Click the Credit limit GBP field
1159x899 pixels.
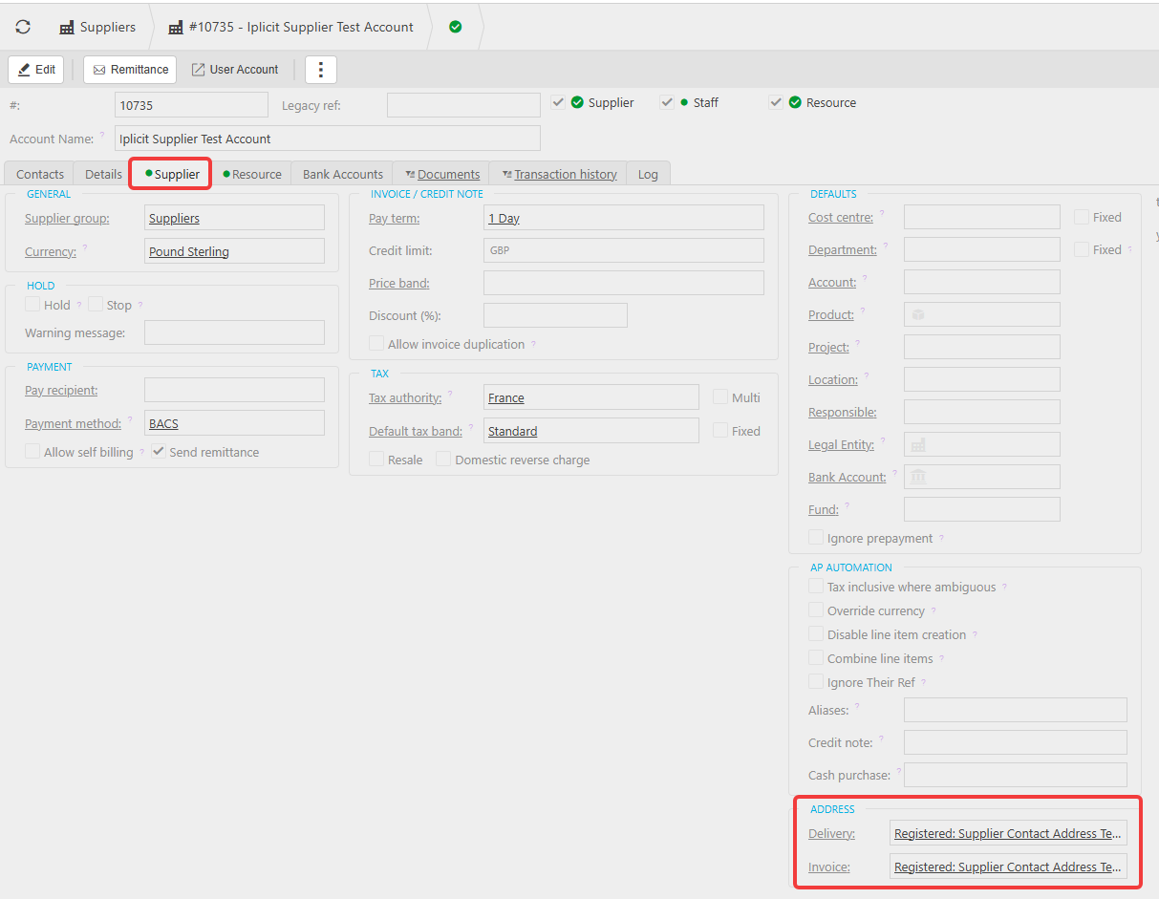pyautogui.click(x=624, y=250)
